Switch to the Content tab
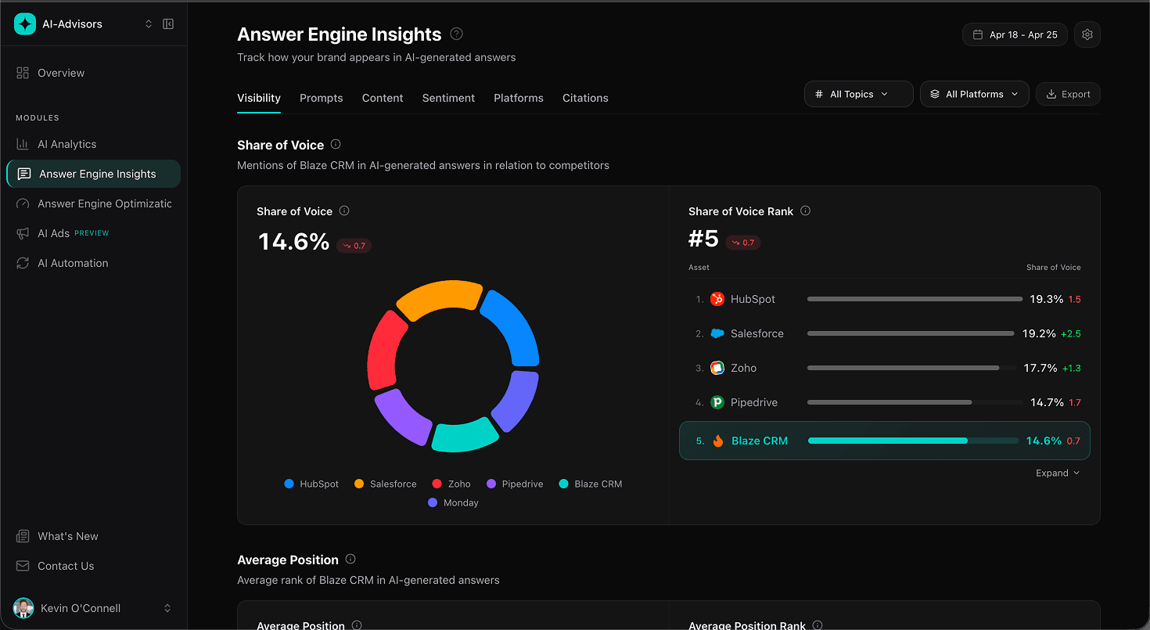Screen dimensions: 1150x630 (x=383, y=98)
